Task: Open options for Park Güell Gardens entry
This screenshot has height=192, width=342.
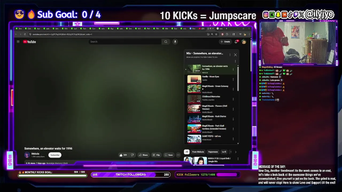Action: (233, 129)
